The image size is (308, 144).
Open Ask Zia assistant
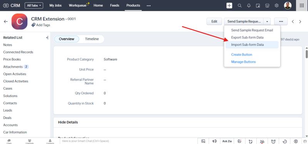click(x=227, y=141)
